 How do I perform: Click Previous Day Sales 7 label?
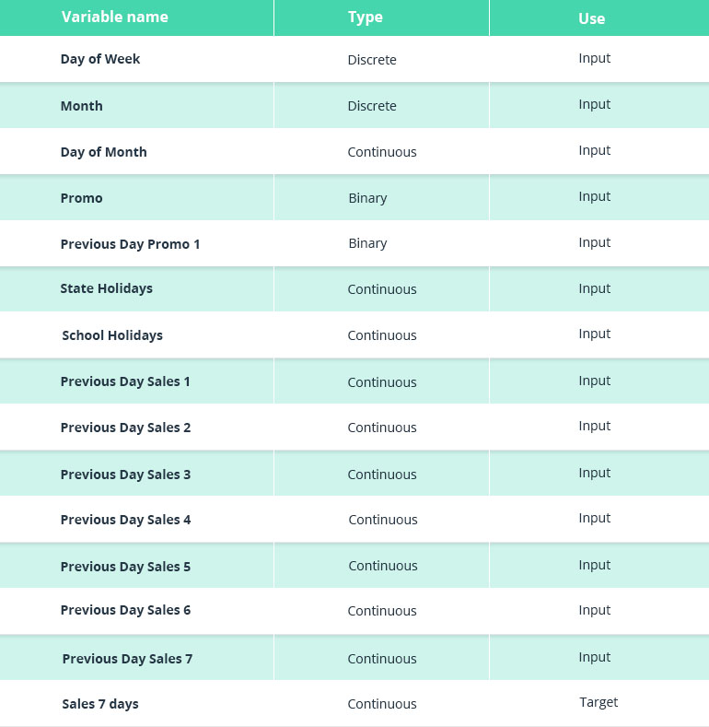click(127, 659)
